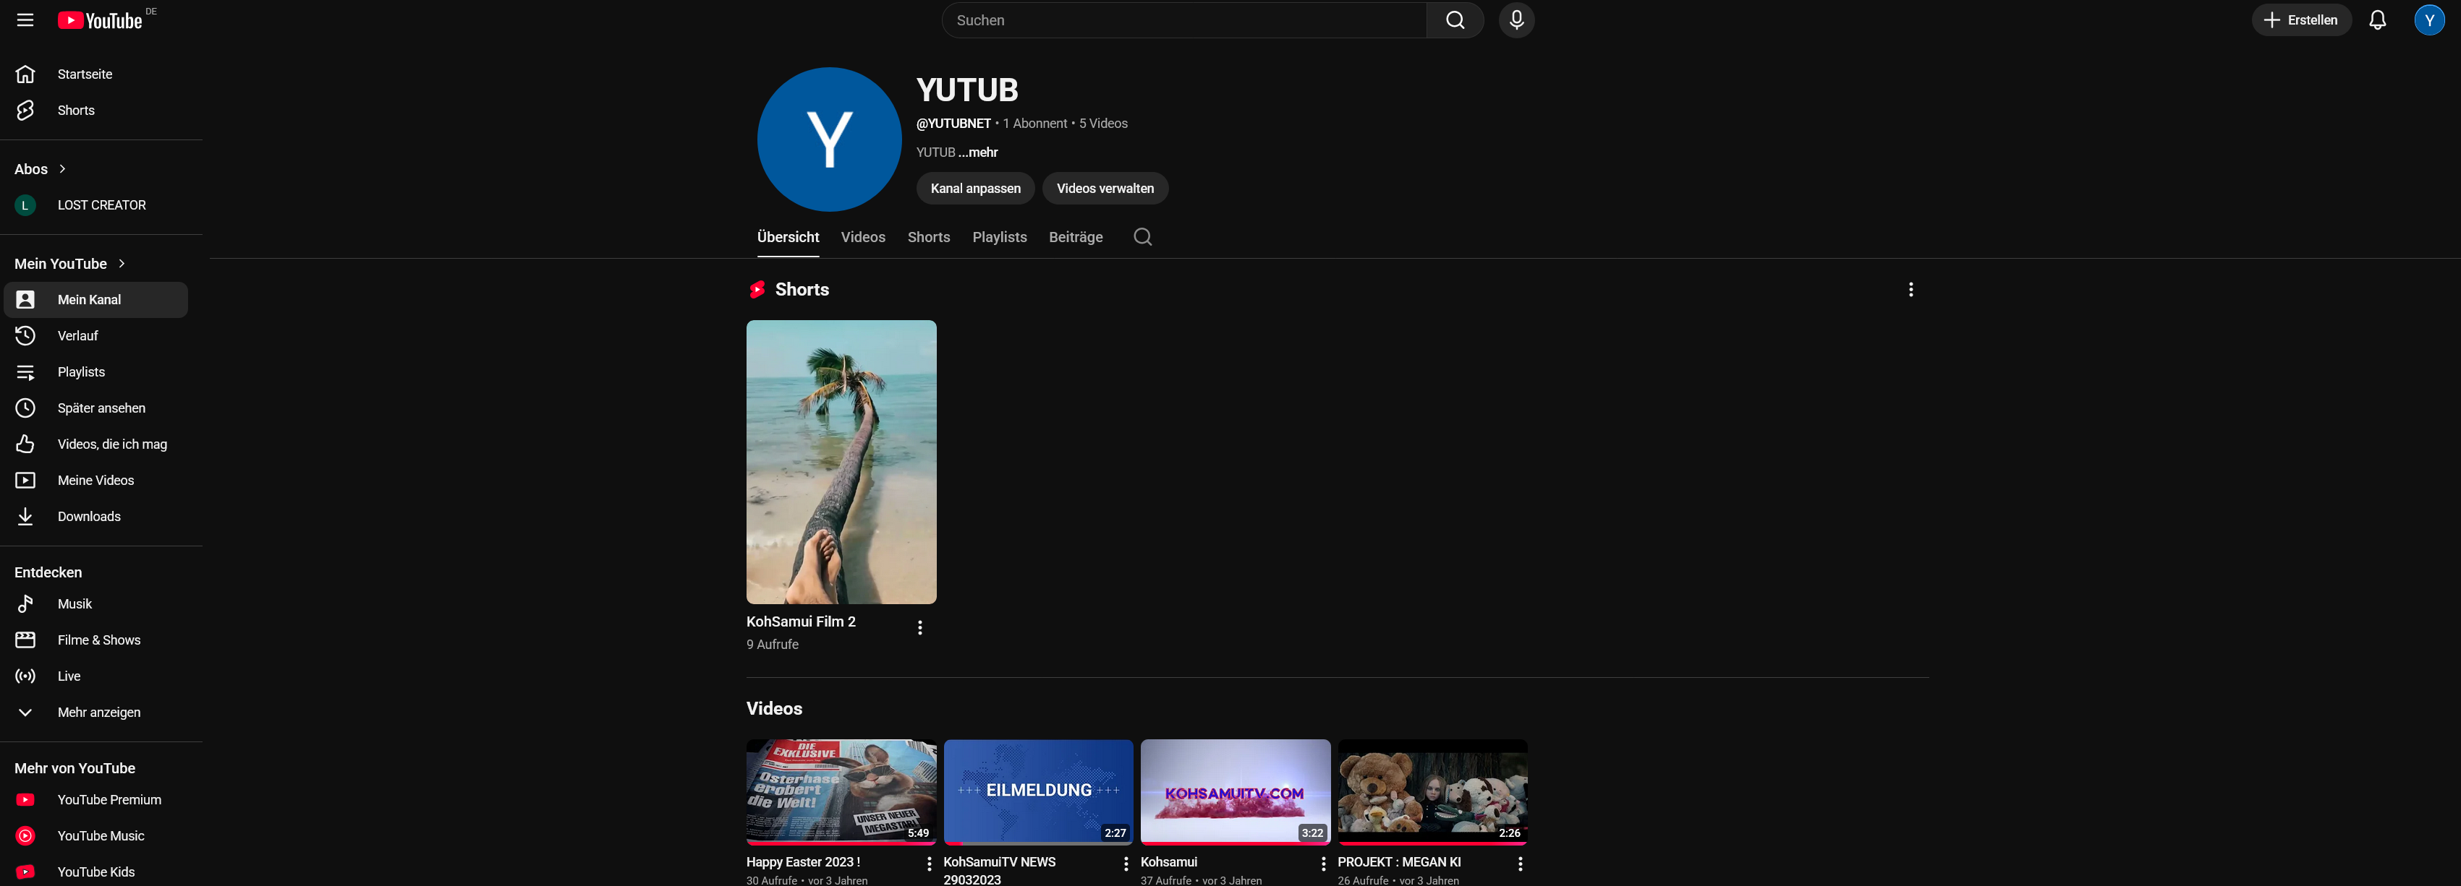Play the EILMELDUNG video thumbnail
Screen dimensions: 2461x886
pos(1039,791)
